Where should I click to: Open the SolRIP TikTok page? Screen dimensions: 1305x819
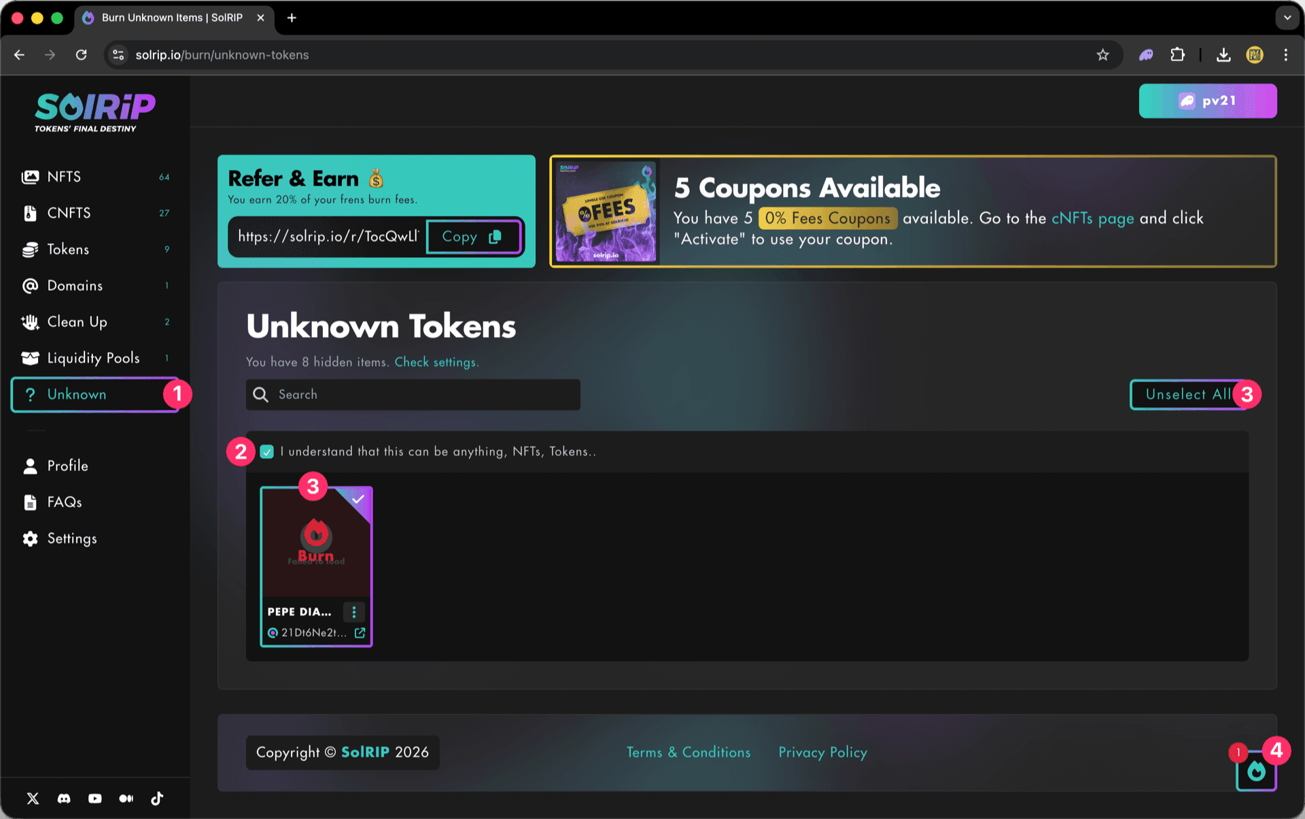point(157,799)
